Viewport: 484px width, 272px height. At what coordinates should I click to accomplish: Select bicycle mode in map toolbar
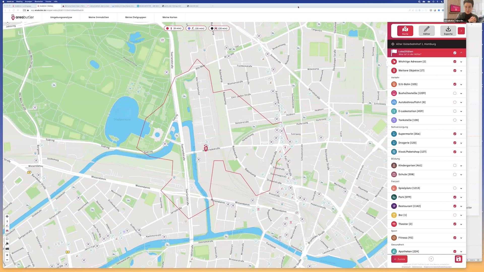point(7,226)
